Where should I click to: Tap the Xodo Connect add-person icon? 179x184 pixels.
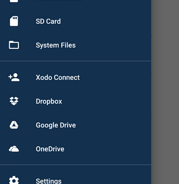click(x=14, y=77)
